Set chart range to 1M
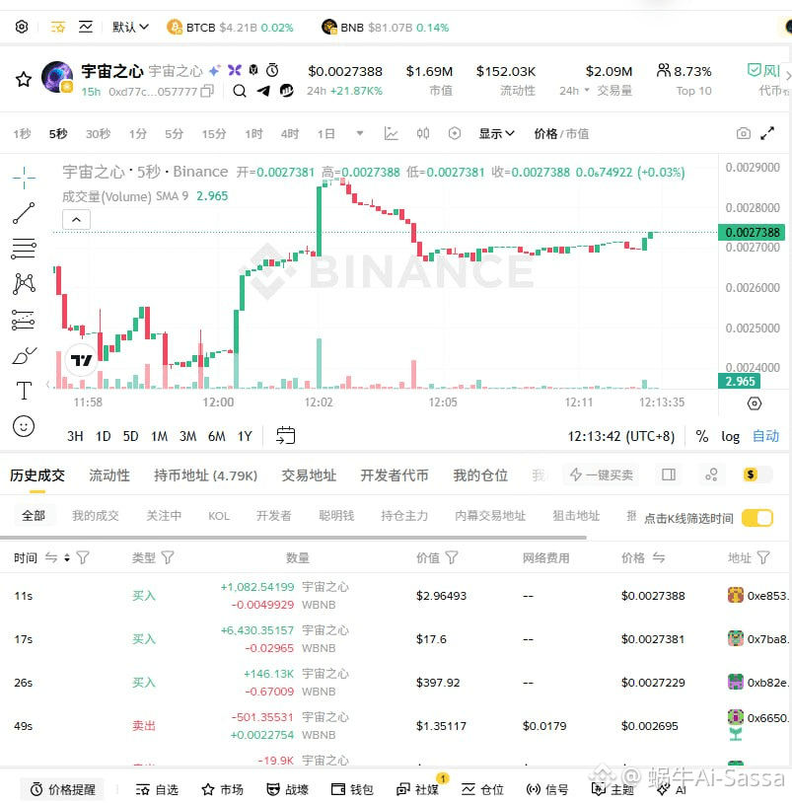The width and height of the screenshot is (792, 803). click(159, 436)
